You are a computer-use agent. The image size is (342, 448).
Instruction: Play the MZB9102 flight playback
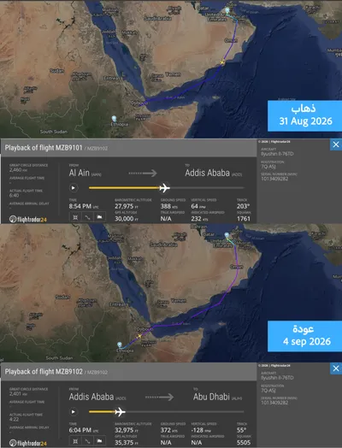(x=74, y=412)
